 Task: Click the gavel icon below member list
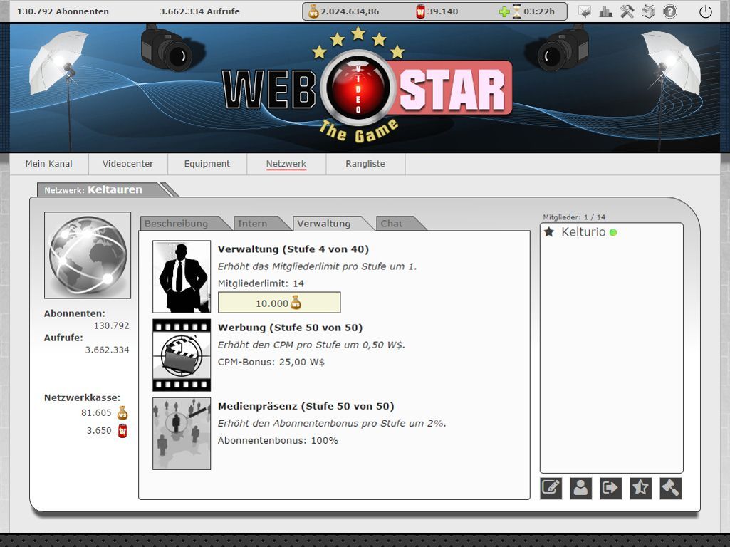670,488
